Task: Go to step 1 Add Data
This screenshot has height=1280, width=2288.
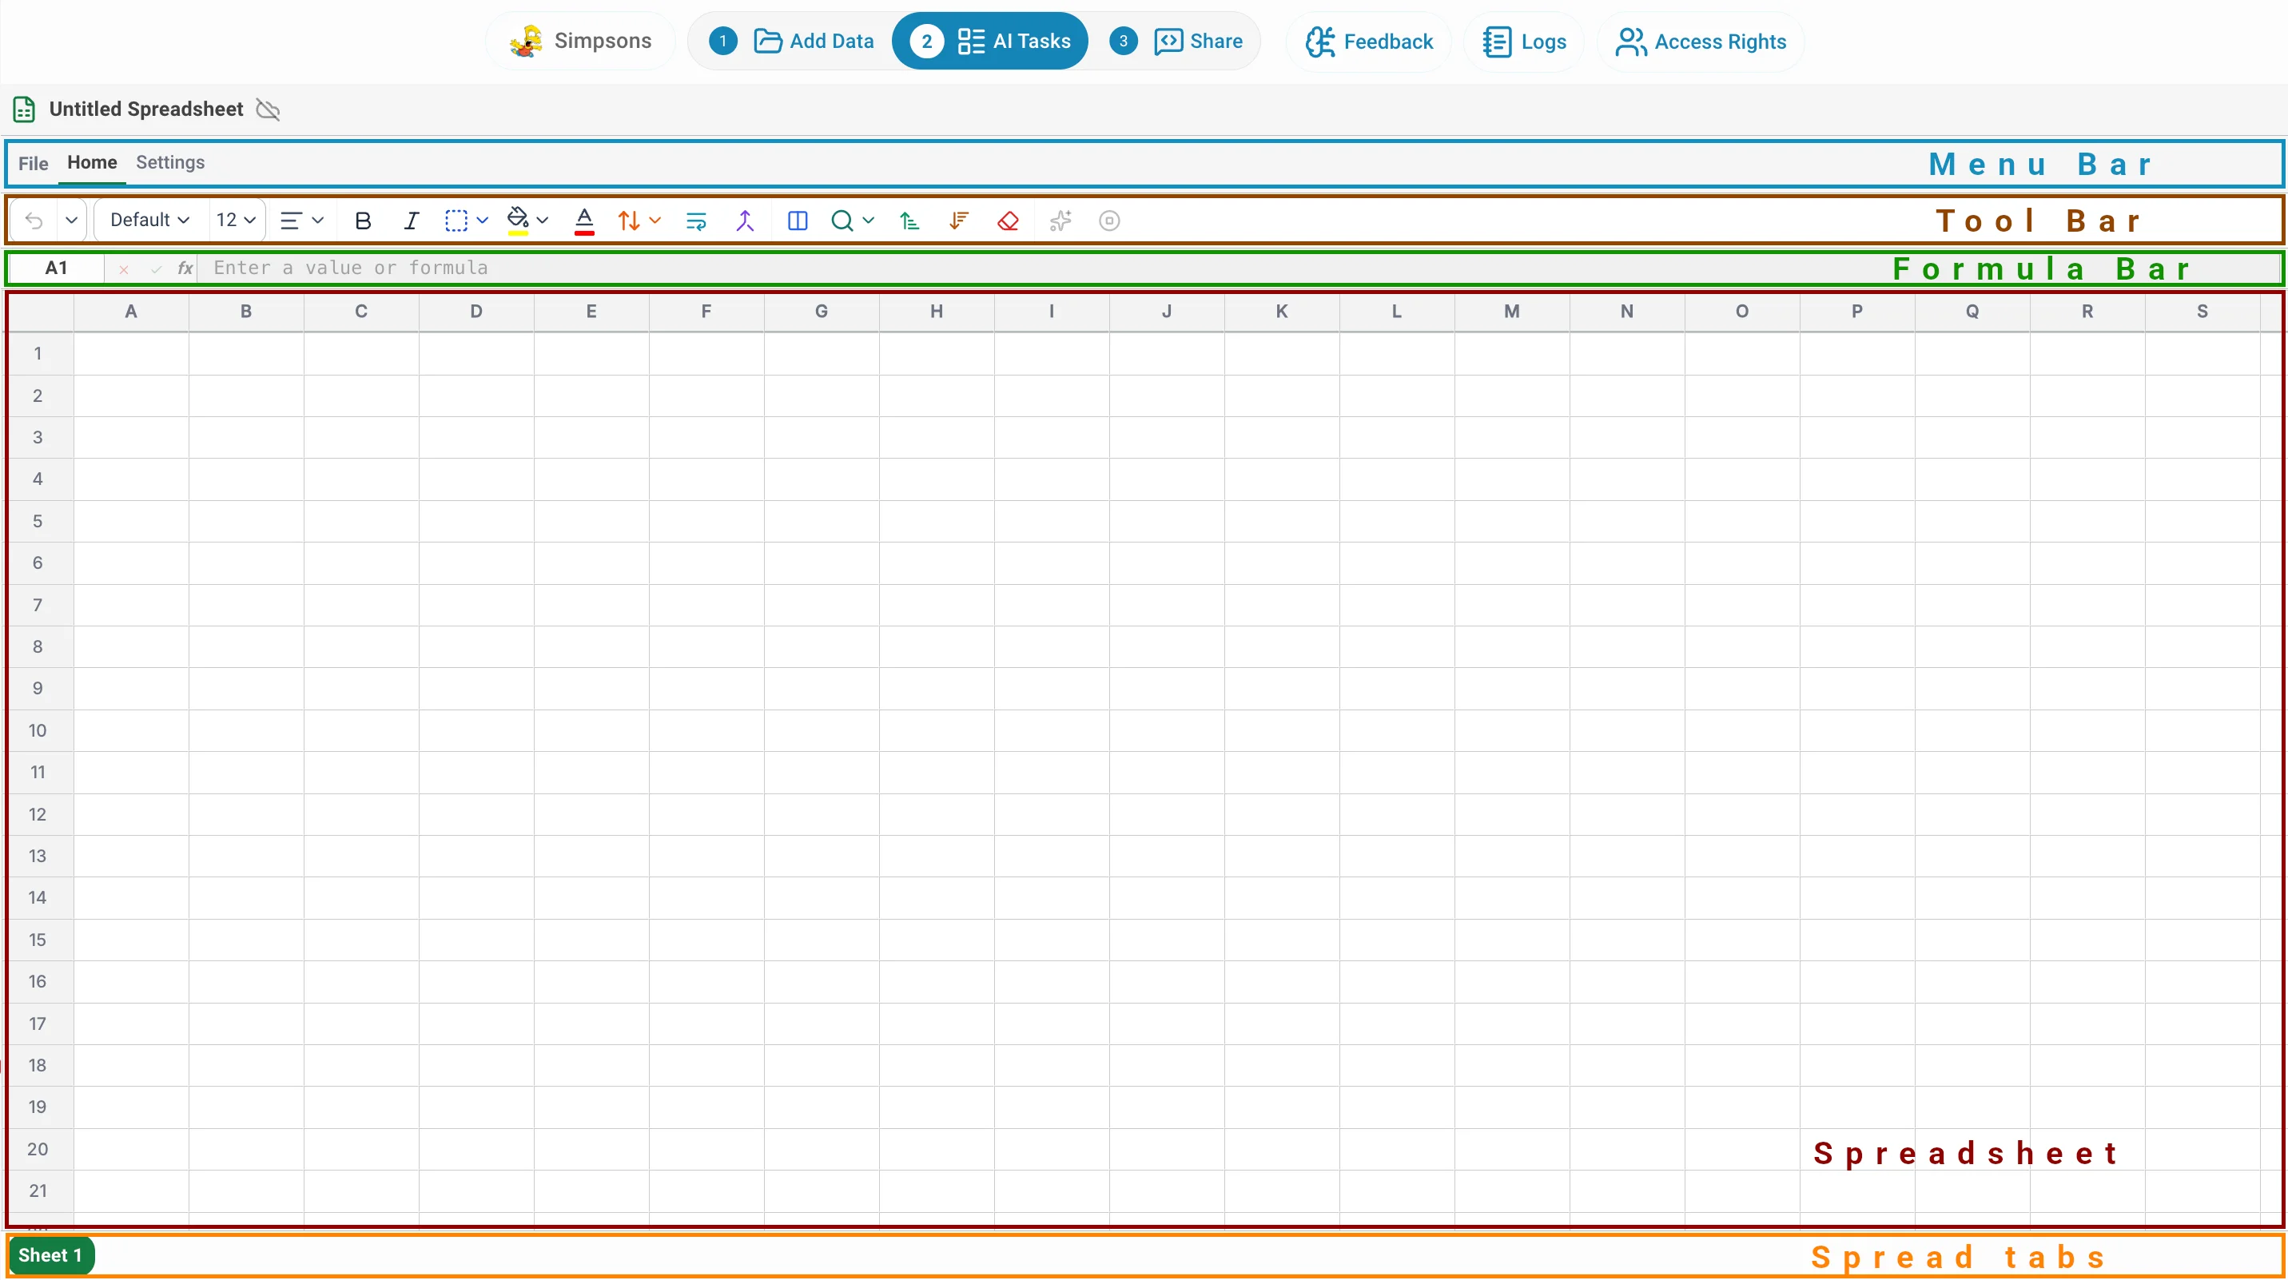Action: point(790,41)
